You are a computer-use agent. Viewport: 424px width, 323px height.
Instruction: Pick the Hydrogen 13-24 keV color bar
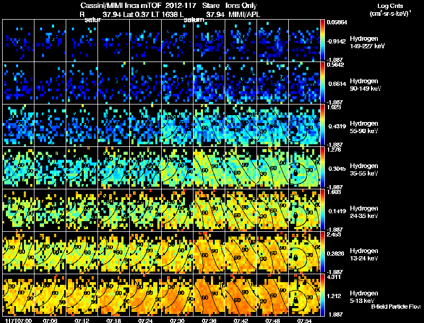pos(322,252)
